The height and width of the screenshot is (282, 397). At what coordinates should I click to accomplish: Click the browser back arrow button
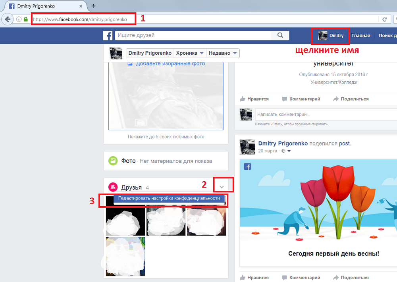pos(8,19)
